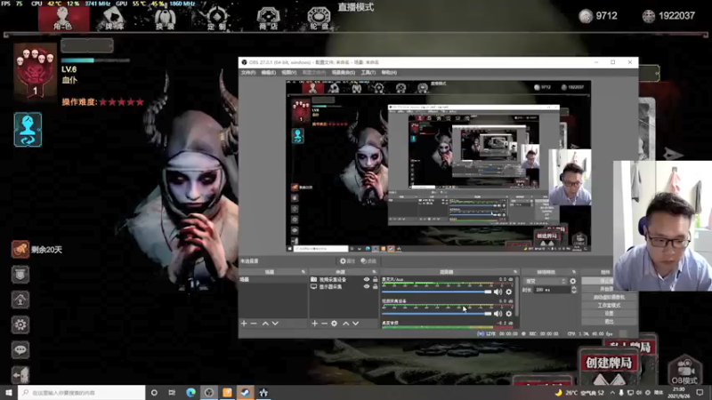Toggle lock on 视频采集设备 source
712x400 pixels.
(x=375, y=280)
